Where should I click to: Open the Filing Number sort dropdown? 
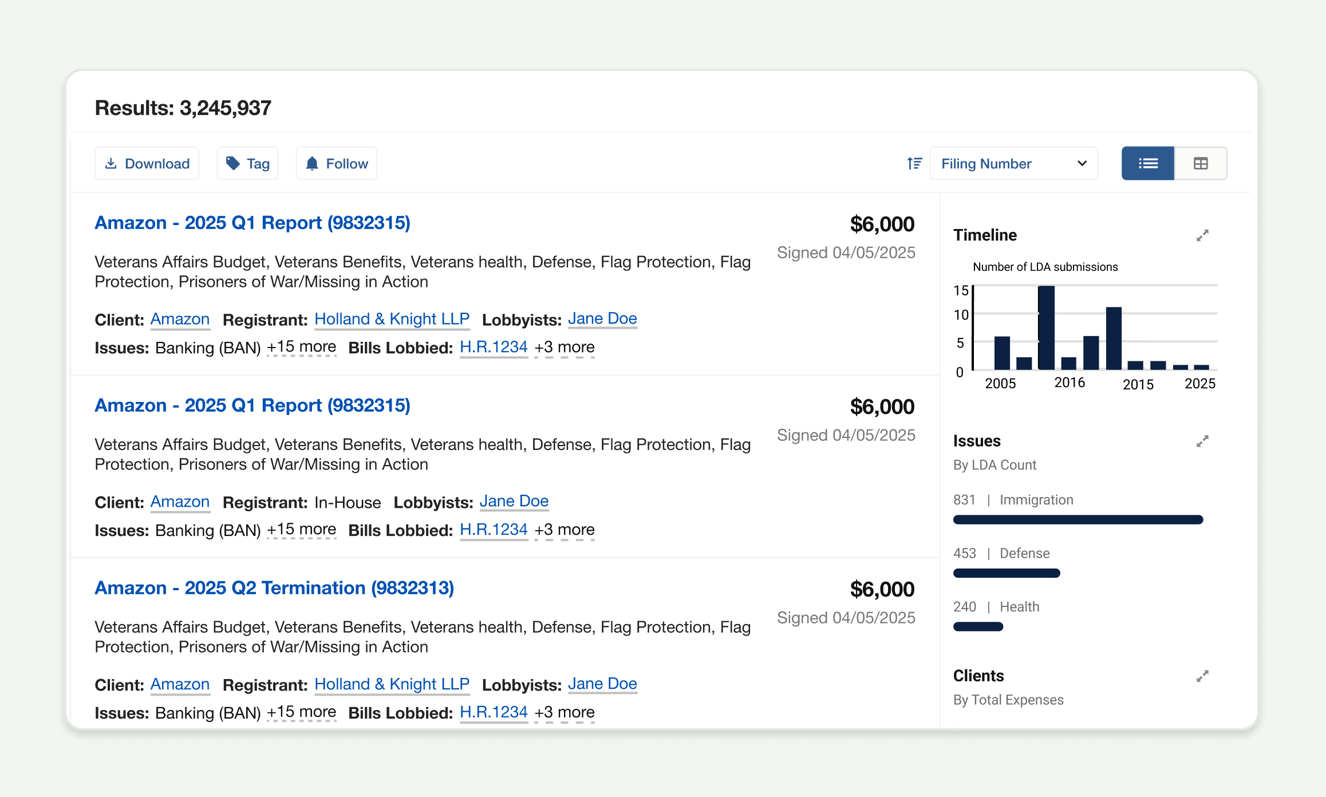click(x=1013, y=164)
